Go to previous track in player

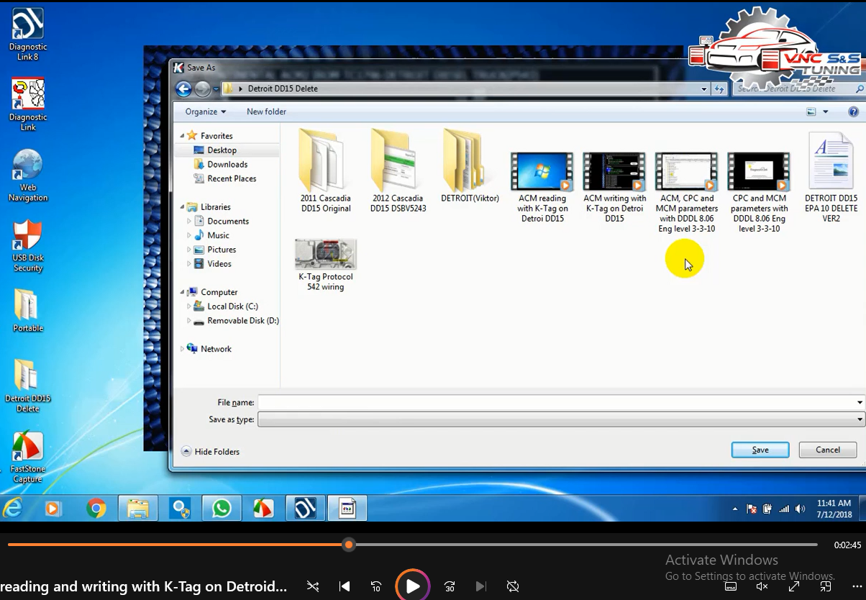[345, 586]
